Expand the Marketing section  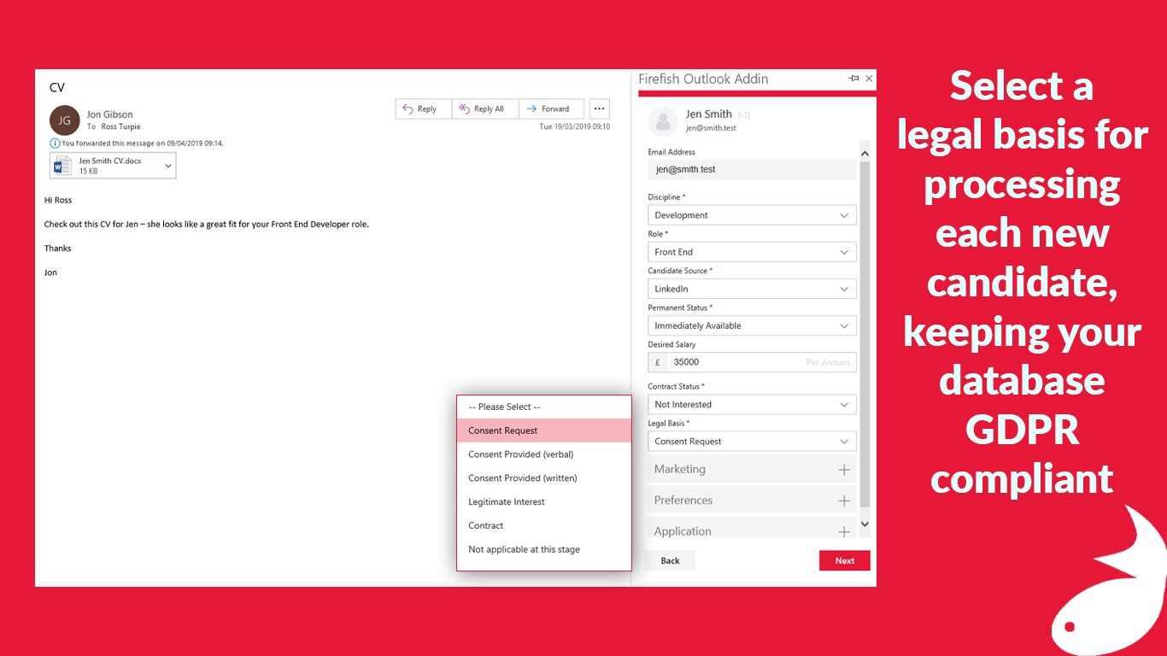(752, 469)
